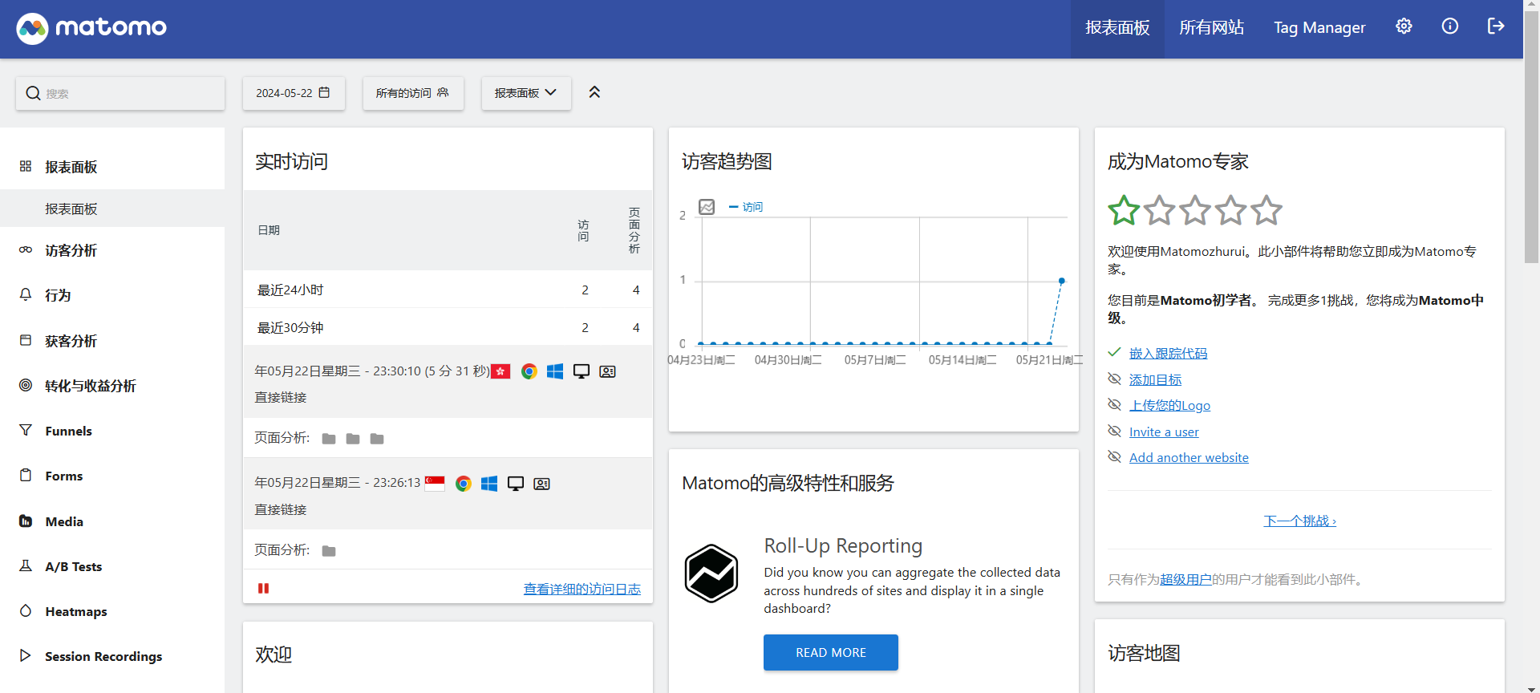Click the Matomo logo
The height and width of the screenshot is (693, 1540).
pos(91,28)
